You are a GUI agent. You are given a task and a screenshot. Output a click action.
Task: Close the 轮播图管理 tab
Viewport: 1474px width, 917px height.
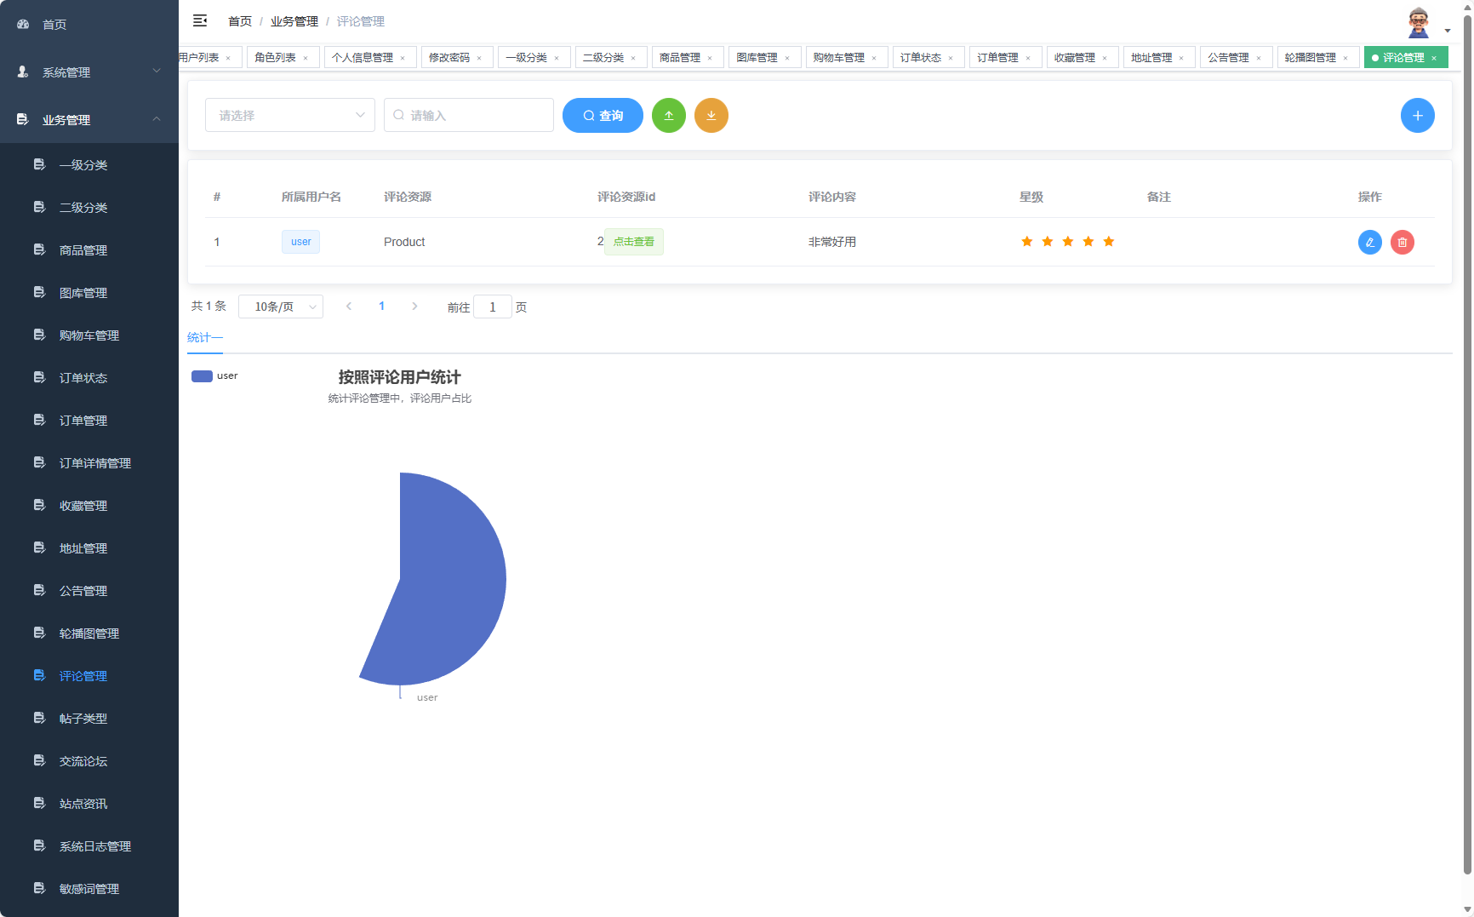pyautogui.click(x=1345, y=58)
